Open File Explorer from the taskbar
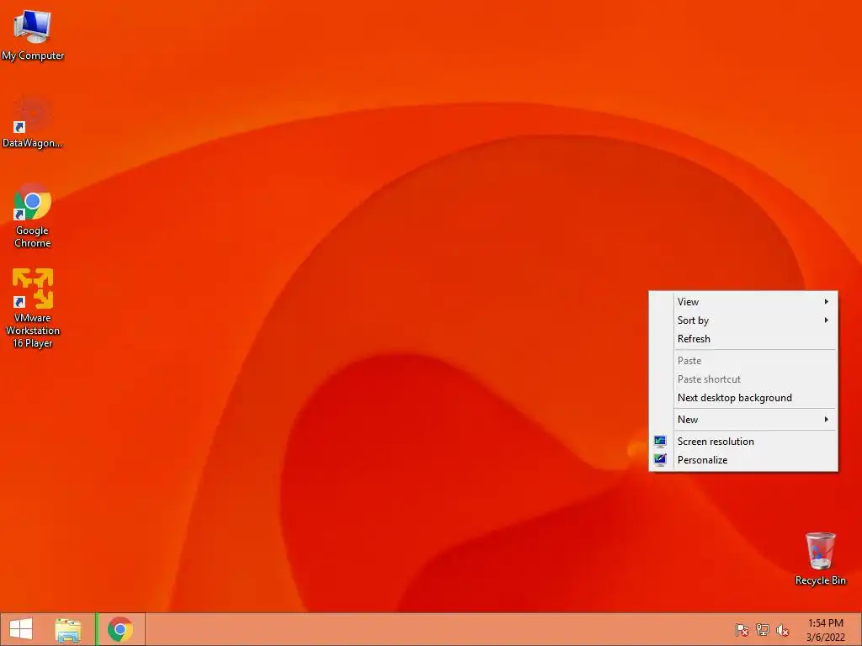 click(68, 629)
